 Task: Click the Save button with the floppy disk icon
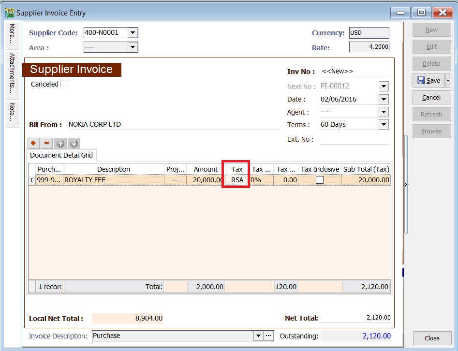[428, 81]
